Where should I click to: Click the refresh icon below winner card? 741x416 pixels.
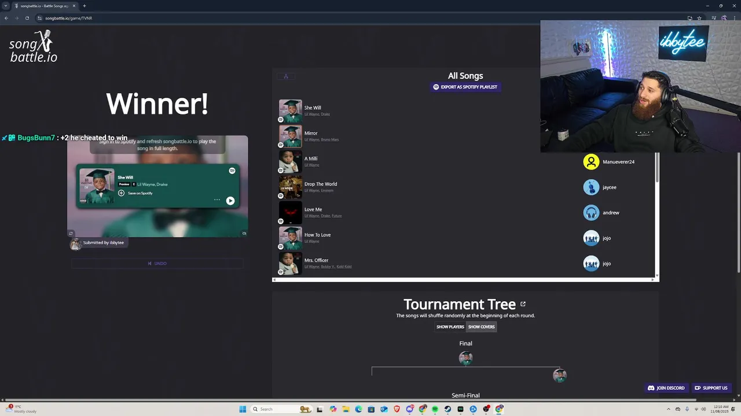point(71,233)
